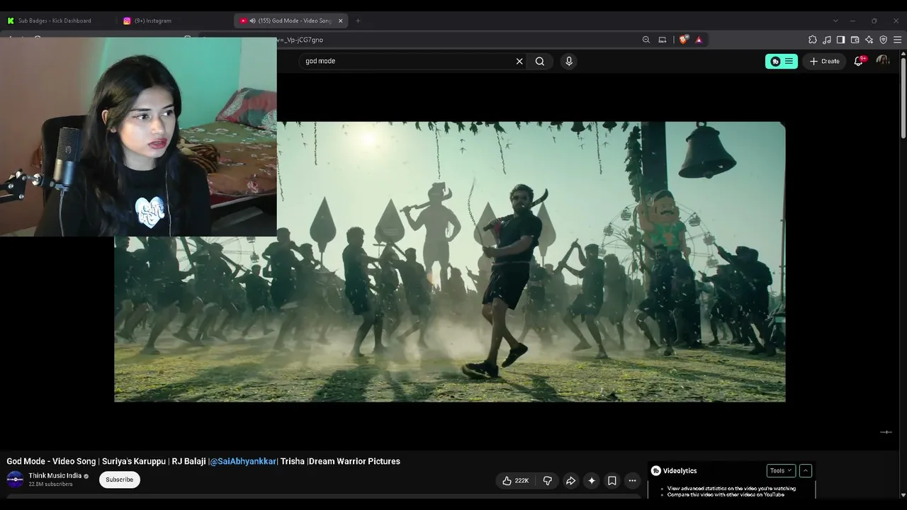Click the address bar URL field
The width and height of the screenshot is (907, 510).
[x=453, y=40]
